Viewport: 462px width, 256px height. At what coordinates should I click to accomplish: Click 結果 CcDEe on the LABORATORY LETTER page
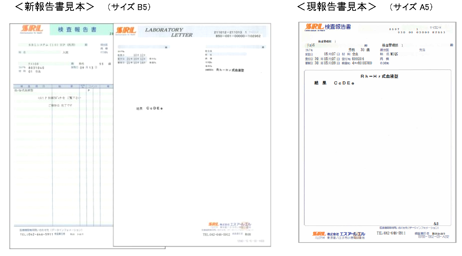150,108
